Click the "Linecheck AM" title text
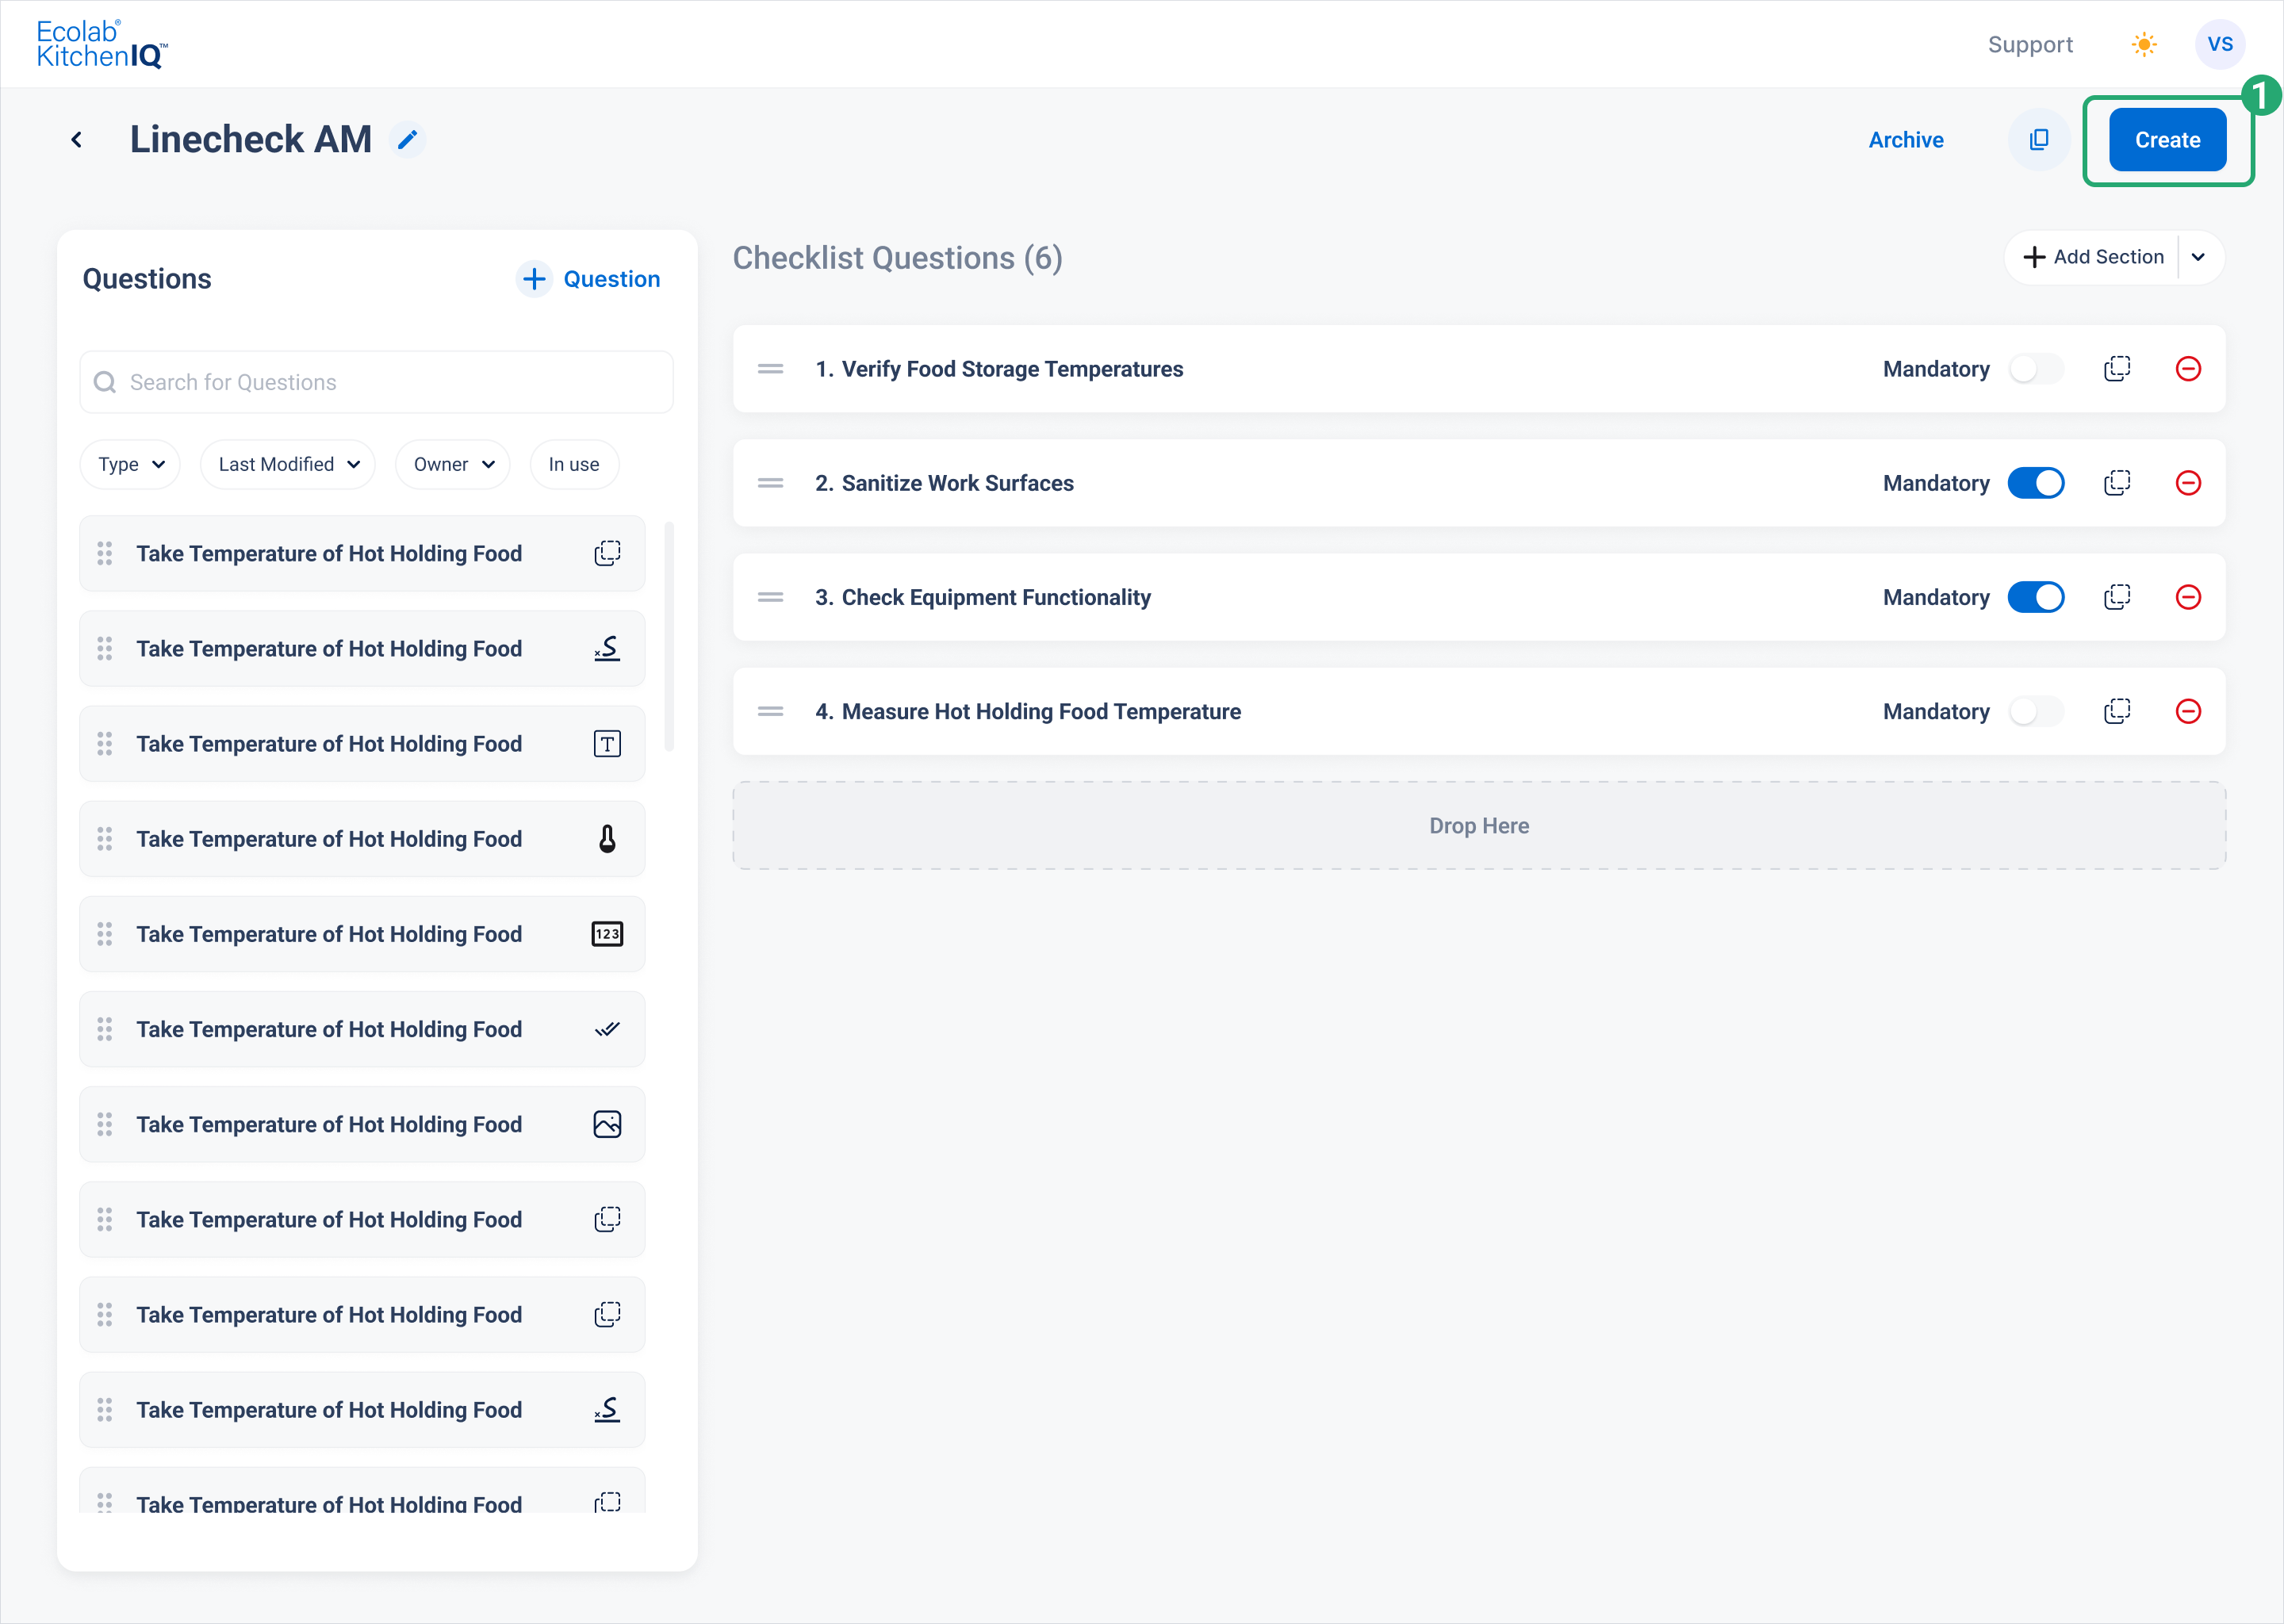The width and height of the screenshot is (2284, 1624). coord(251,140)
